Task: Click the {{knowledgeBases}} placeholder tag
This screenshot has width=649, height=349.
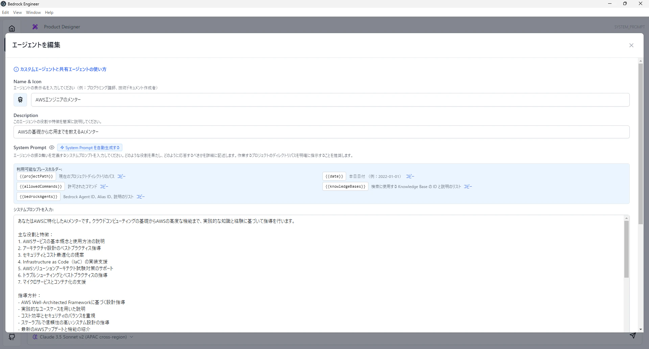Action: point(345,187)
